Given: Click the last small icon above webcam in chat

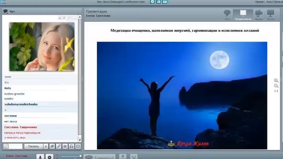Looking at the screenshot, I should click(x=75, y=19).
